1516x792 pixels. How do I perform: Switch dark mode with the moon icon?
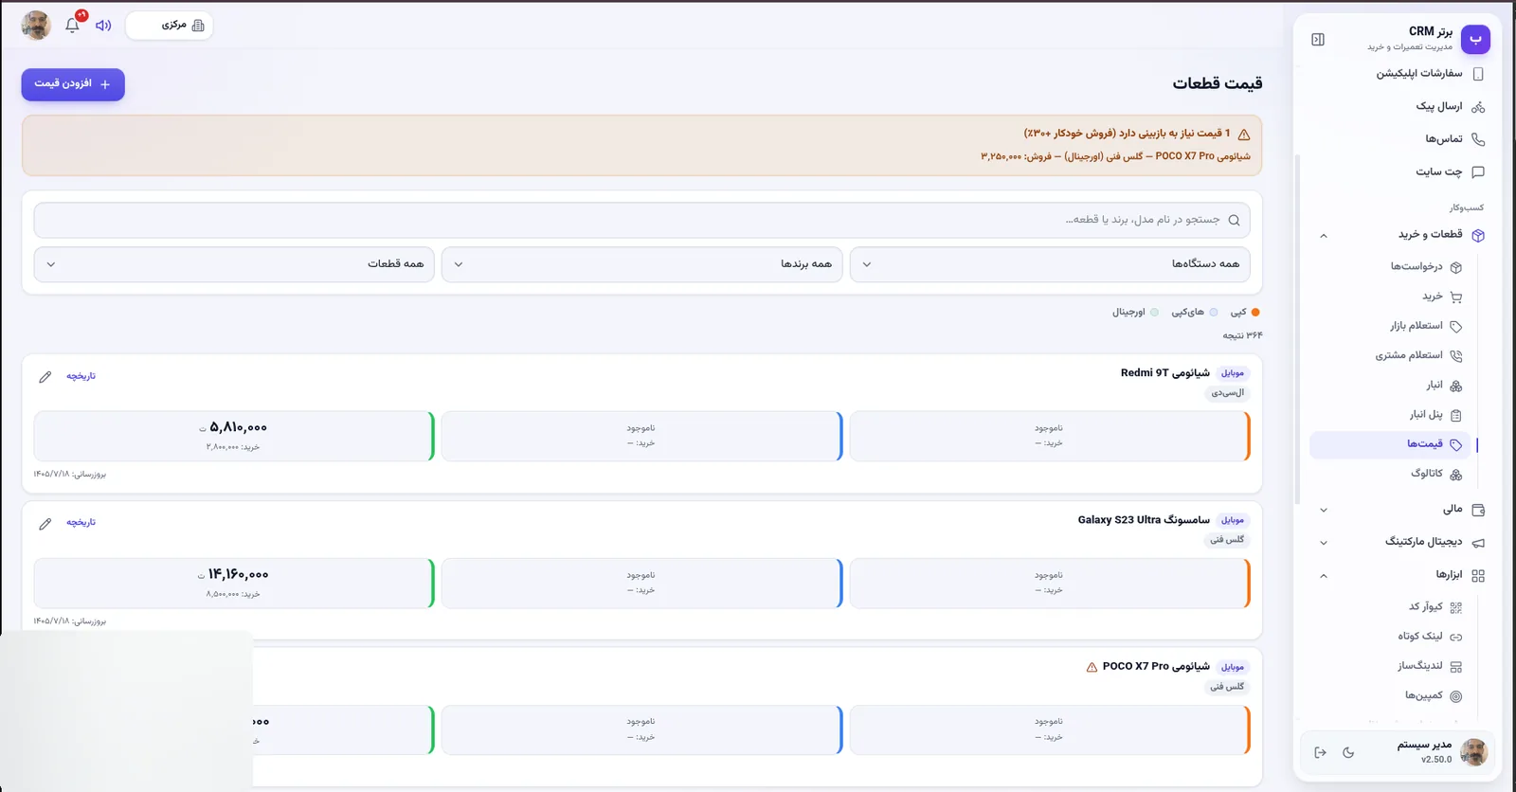pyautogui.click(x=1348, y=753)
